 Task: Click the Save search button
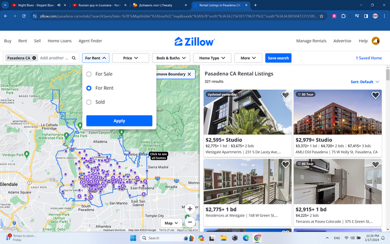tap(278, 58)
